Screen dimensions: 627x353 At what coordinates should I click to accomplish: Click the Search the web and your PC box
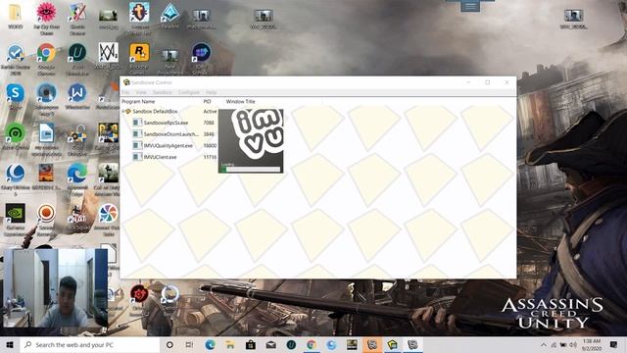pos(90,344)
